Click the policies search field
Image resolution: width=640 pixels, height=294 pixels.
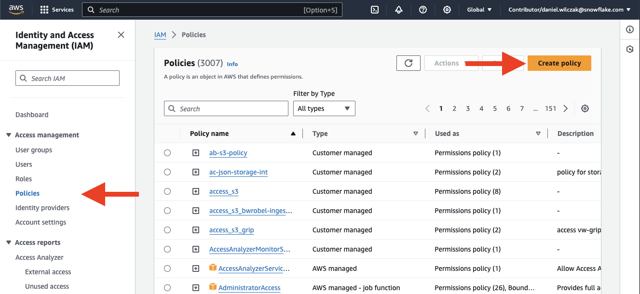tap(226, 108)
